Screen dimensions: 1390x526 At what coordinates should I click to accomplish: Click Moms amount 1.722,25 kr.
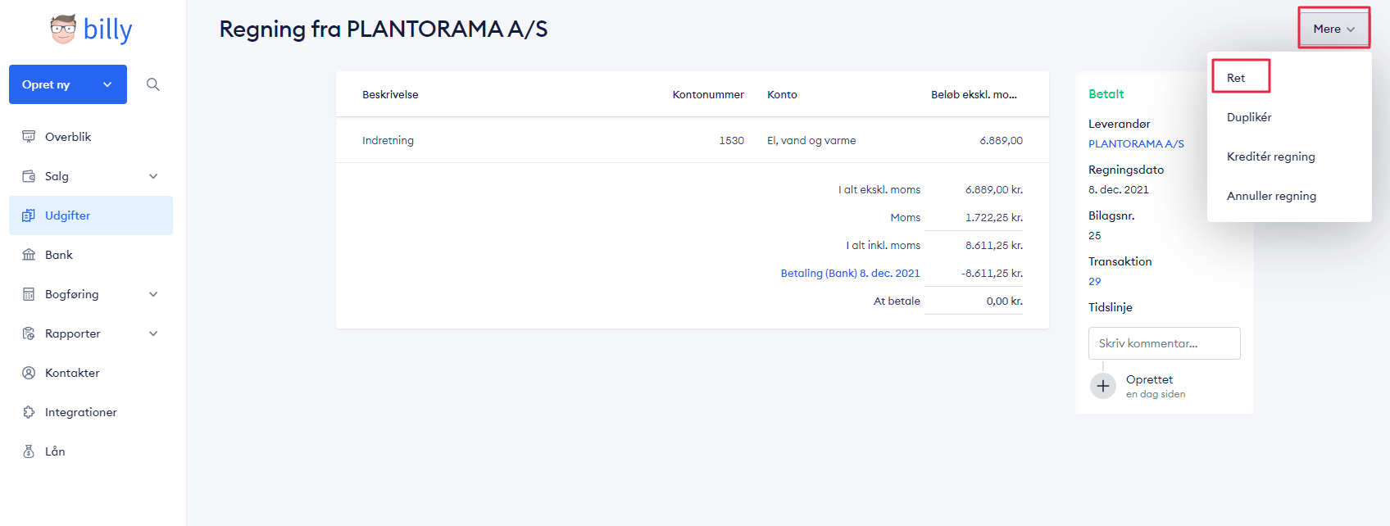993,217
